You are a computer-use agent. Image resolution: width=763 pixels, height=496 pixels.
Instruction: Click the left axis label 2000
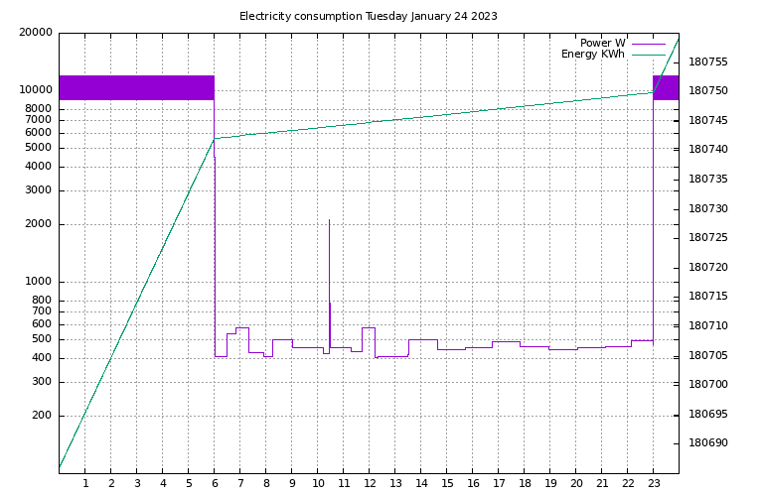(38, 224)
